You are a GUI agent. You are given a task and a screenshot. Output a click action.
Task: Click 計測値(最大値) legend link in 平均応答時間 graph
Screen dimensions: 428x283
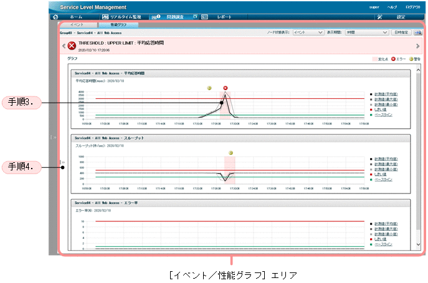pyautogui.click(x=386, y=100)
